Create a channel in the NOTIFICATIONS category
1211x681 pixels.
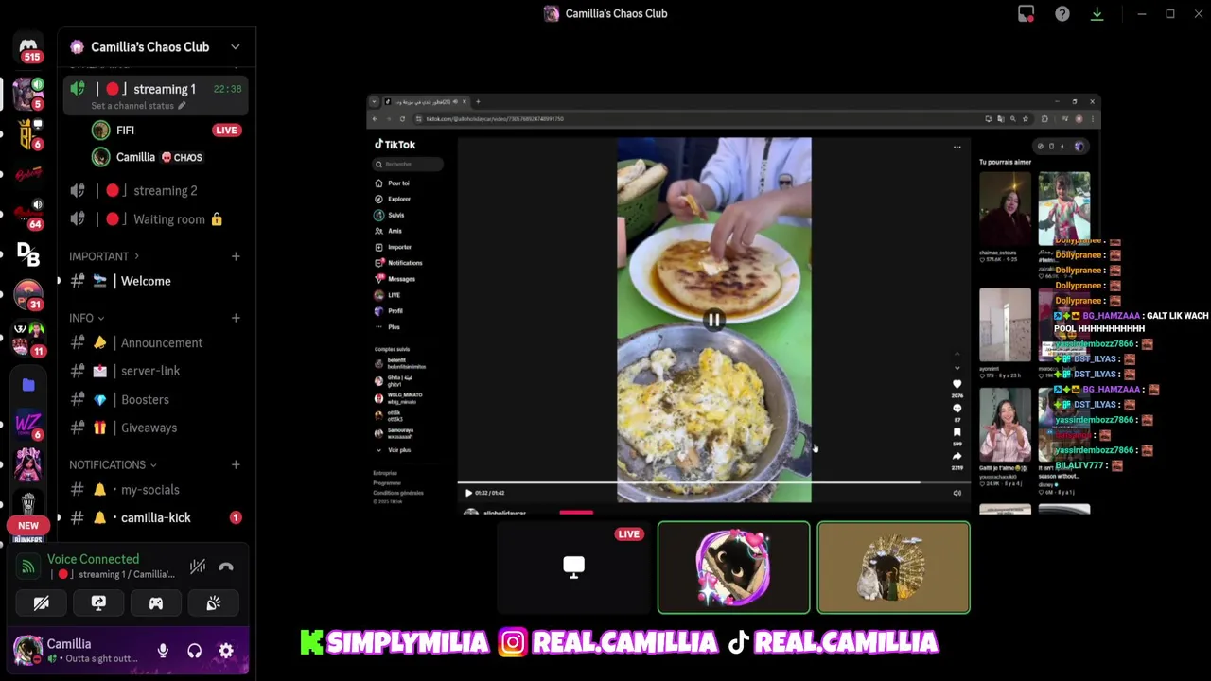[x=236, y=464]
